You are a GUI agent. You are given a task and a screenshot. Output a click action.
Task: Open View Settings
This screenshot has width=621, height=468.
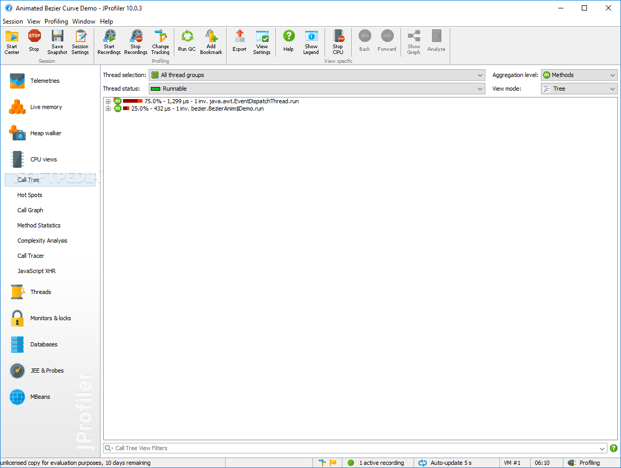[x=262, y=42]
